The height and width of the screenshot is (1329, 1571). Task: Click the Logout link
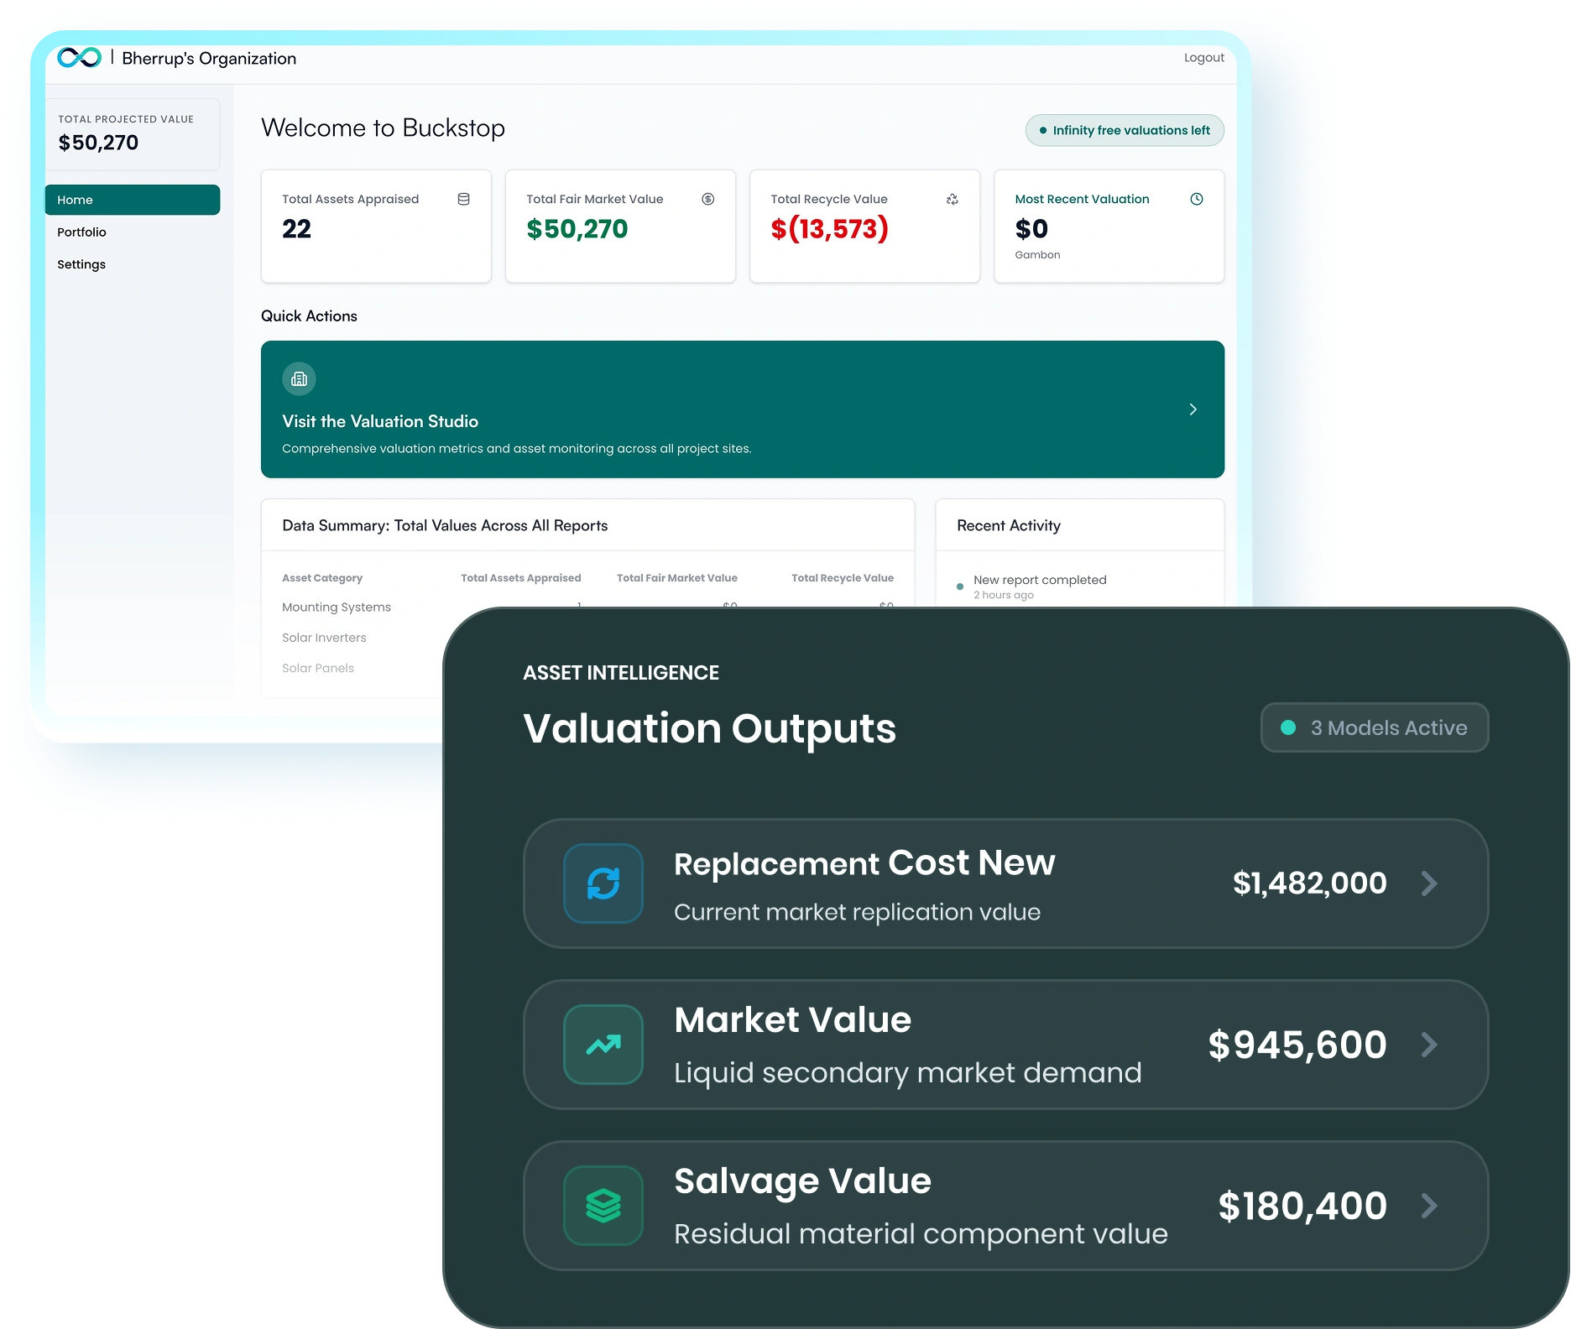coord(1204,58)
